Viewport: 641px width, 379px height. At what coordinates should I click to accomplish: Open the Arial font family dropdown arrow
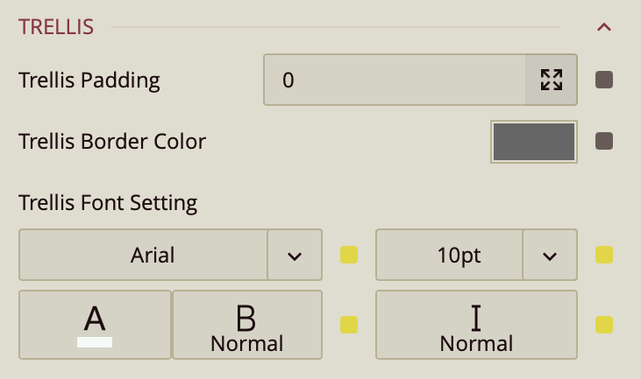pyautogui.click(x=295, y=256)
